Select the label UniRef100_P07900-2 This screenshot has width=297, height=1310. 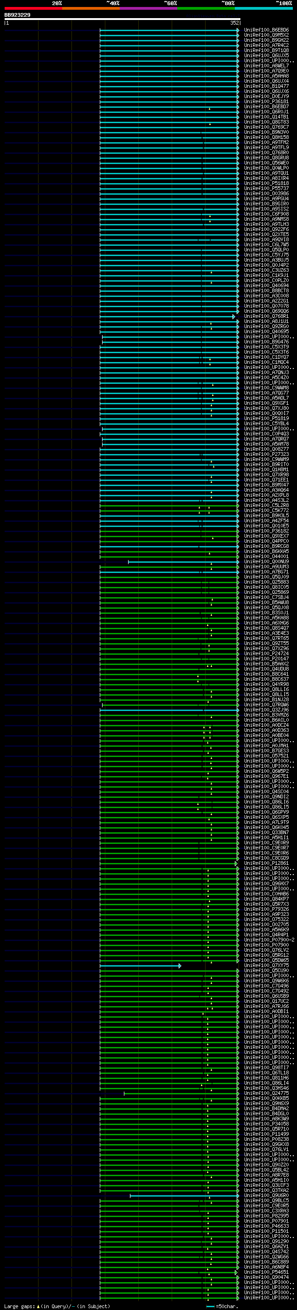(270, 940)
